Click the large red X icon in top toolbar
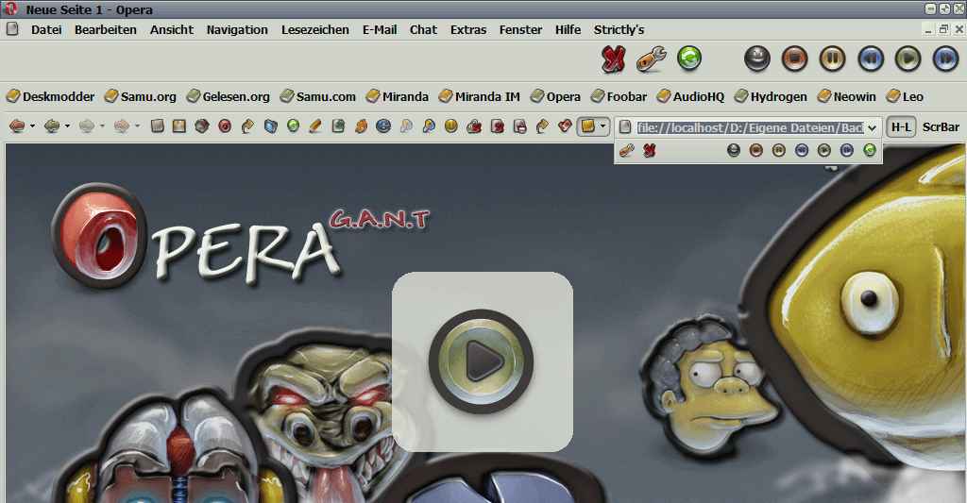The height and width of the screenshot is (503, 967). pyautogui.click(x=613, y=59)
